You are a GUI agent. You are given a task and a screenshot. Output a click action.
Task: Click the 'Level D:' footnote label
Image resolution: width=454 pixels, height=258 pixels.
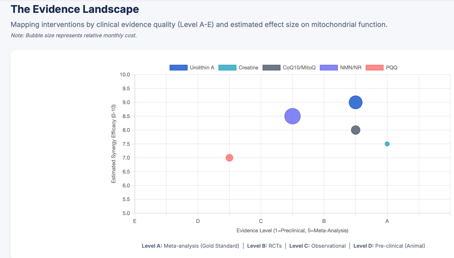[x=363, y=246]
